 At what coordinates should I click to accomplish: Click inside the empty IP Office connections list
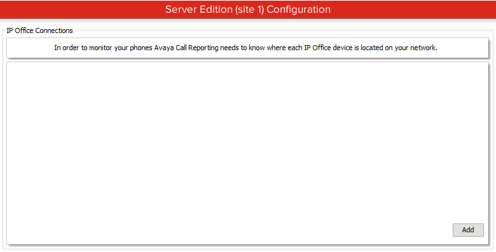click(x=248, y=153)
